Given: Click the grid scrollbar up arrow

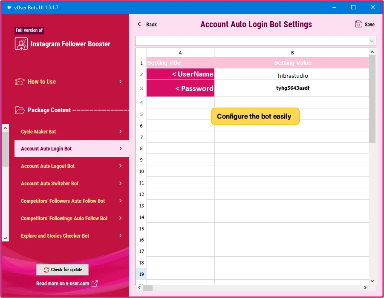Looking at the screenshot, I should 372,52.
